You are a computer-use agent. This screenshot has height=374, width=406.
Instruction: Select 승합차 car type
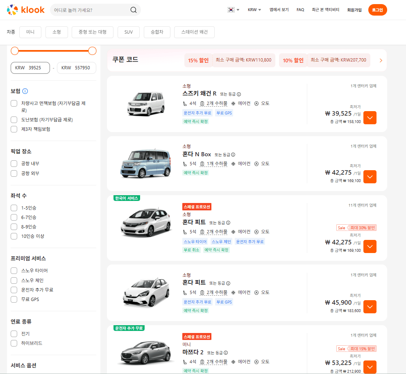tap(157, 32)
